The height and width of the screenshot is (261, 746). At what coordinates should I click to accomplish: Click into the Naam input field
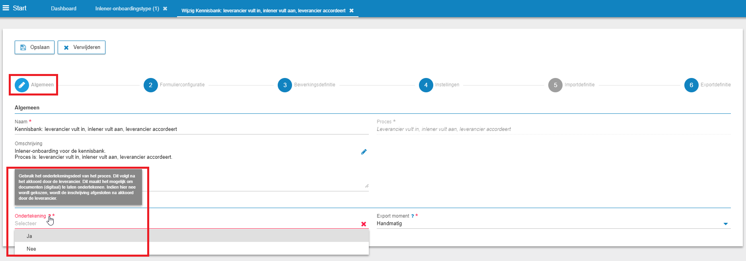(192, 129)
